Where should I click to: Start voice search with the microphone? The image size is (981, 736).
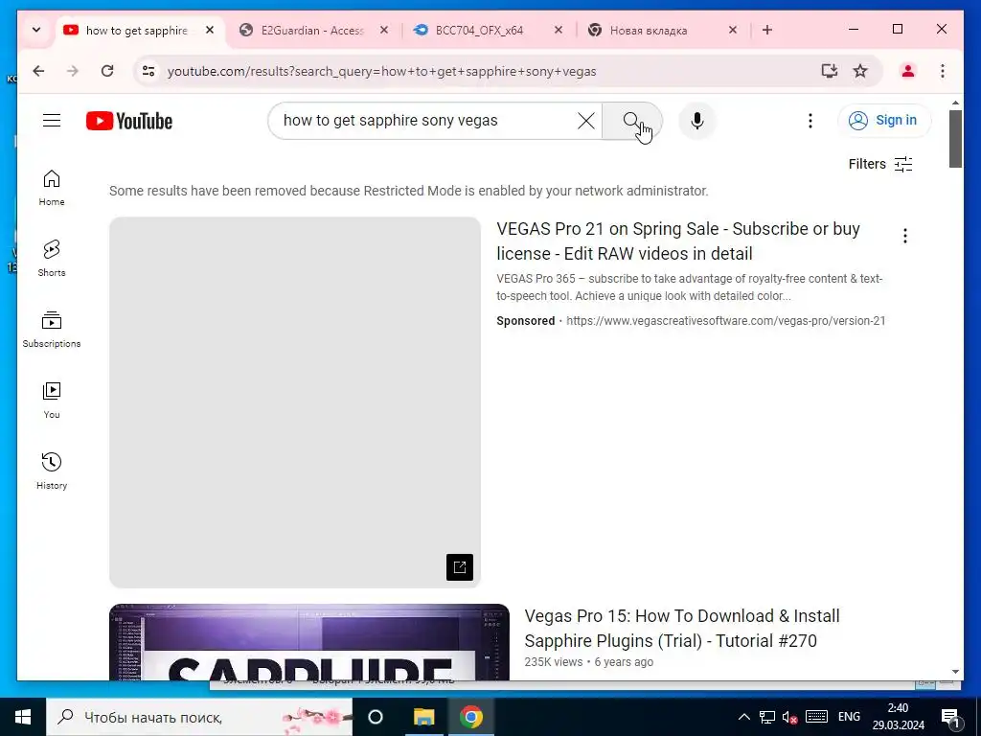(x=697, y=120)
